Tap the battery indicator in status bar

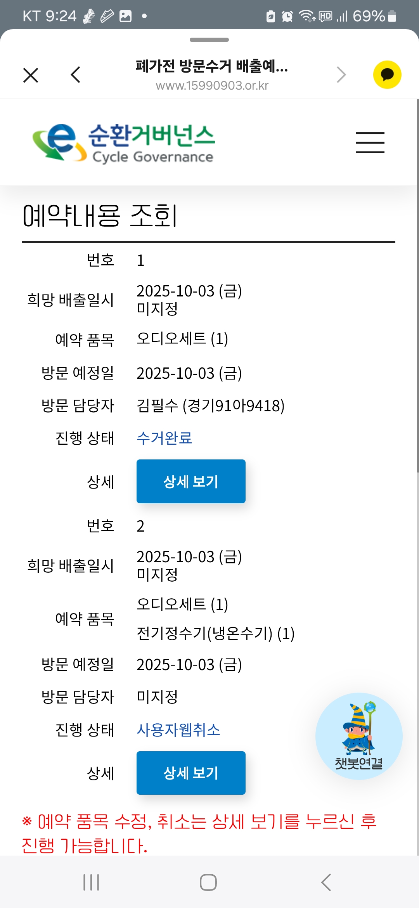pos(392,16)
